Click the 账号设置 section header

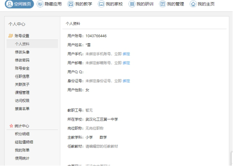click(22, 36)
